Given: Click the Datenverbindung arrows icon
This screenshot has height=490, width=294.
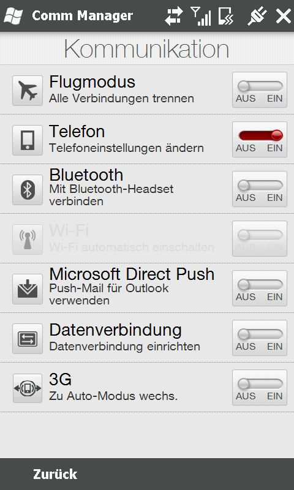Looking at the screenshot, I should 28,339.
